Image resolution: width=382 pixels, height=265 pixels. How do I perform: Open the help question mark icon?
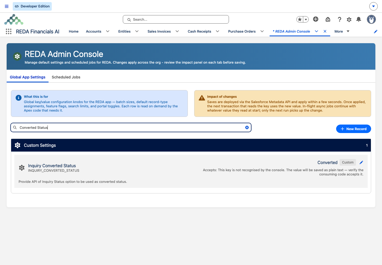339,19
